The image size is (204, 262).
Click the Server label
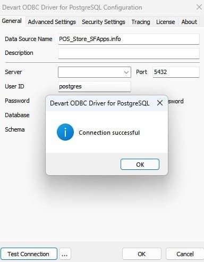click(13, 72)
